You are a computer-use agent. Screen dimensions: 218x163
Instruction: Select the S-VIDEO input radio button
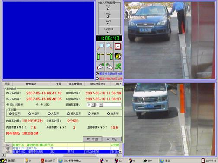click(108, 32)
